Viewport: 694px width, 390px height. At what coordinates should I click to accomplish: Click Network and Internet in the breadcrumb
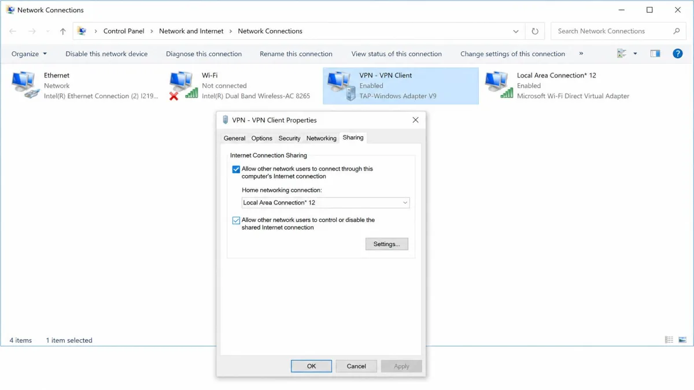(191, 31)
